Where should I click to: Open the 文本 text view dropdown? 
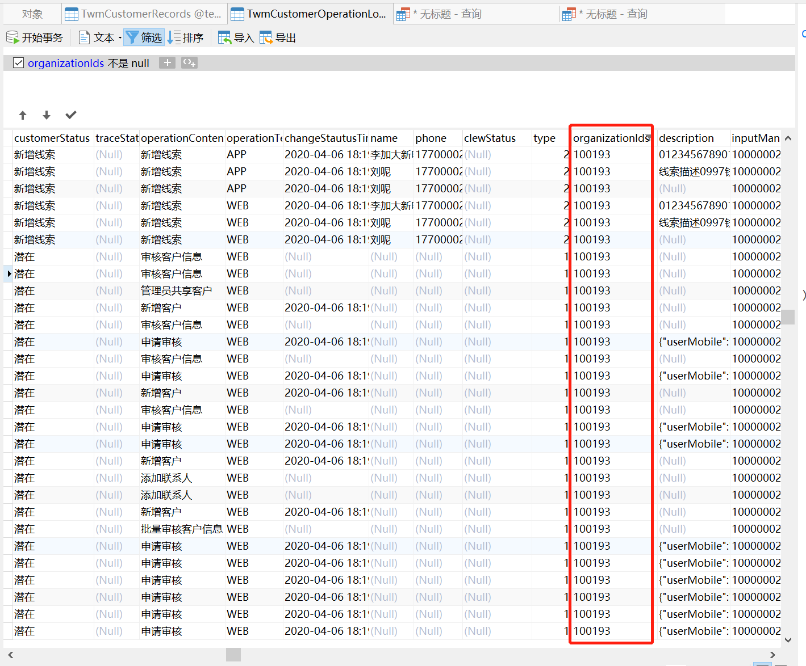100,38
